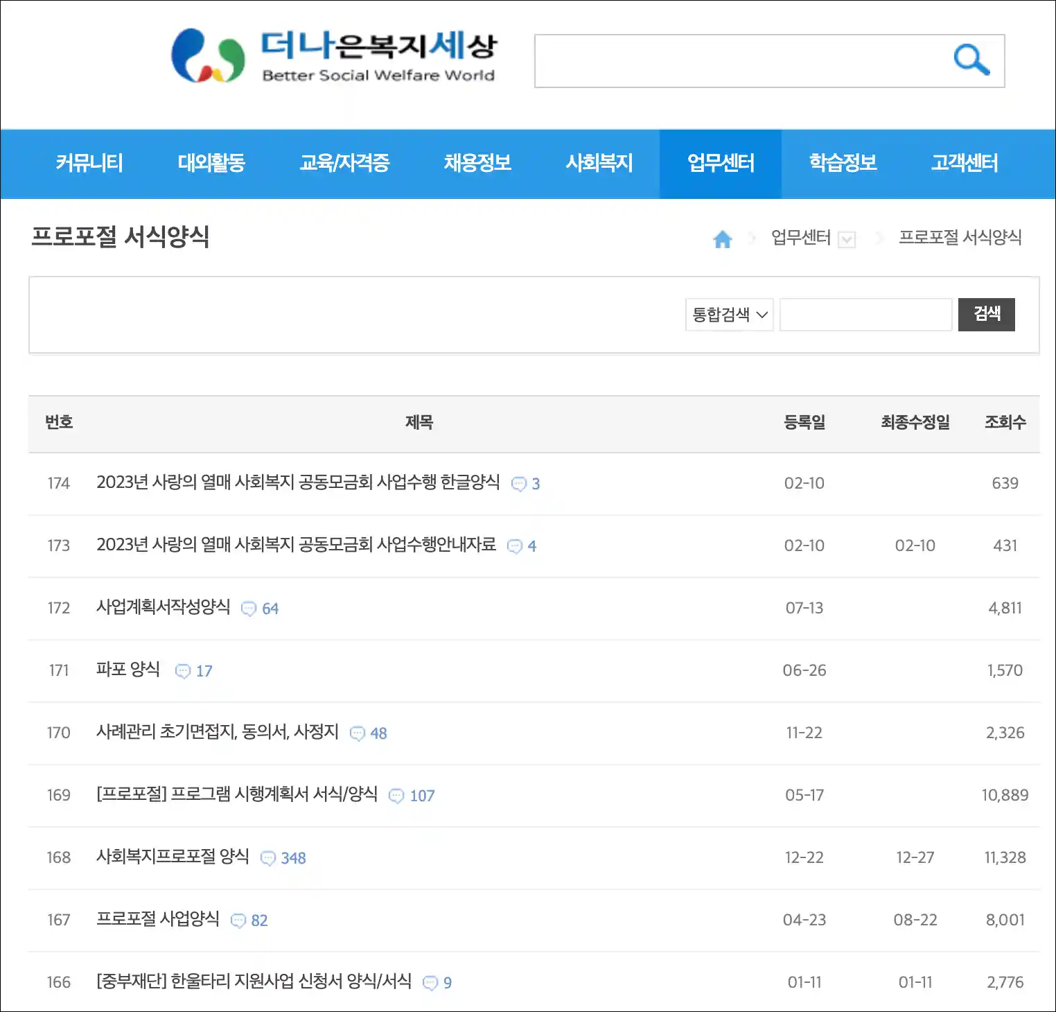Click the 제목 column header
The width and height of the screenshot is (1056, 1012).
point(419,422)
